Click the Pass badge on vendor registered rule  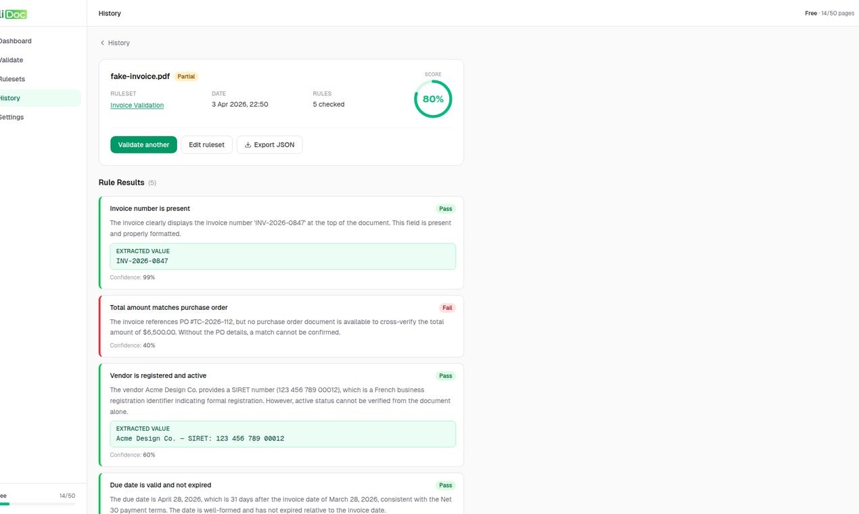pos(445,375)
